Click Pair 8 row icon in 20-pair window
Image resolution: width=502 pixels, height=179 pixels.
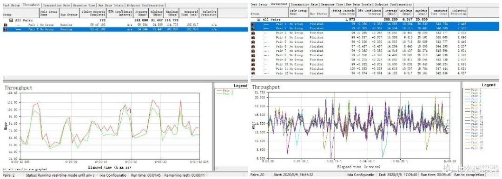(253, 55)
